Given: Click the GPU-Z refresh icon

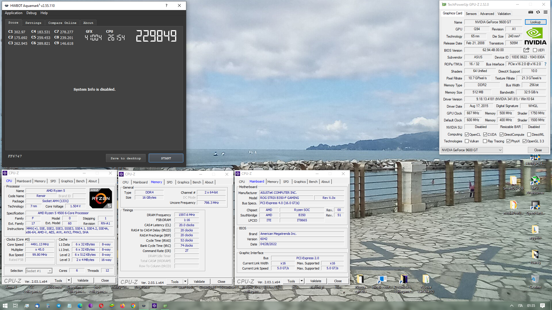Looking at the screenshot, I should tap(538, 12).
